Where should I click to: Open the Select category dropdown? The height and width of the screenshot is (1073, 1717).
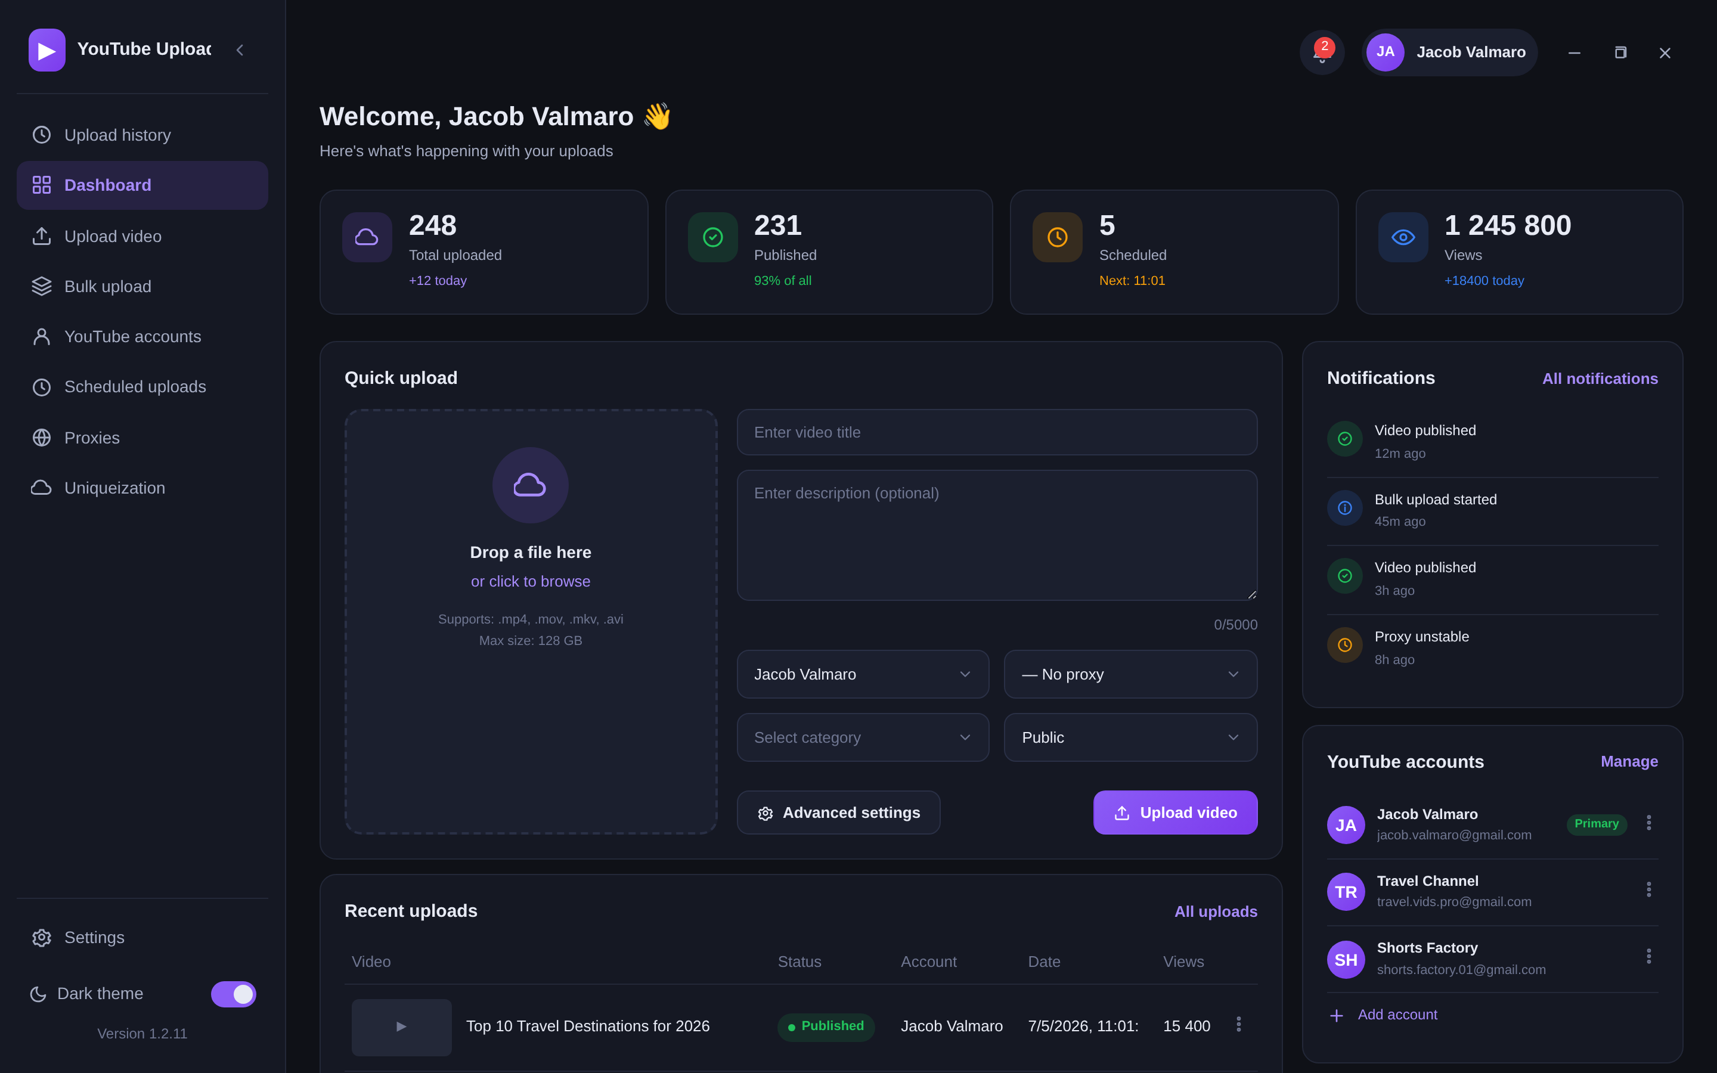click(x=863, y=737)
